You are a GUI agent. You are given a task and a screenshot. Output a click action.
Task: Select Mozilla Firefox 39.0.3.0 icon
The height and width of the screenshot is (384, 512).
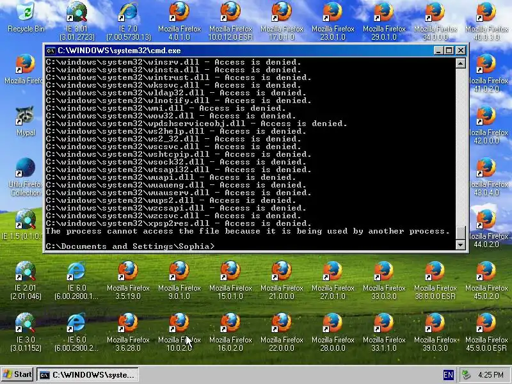[x=435, y=332]
